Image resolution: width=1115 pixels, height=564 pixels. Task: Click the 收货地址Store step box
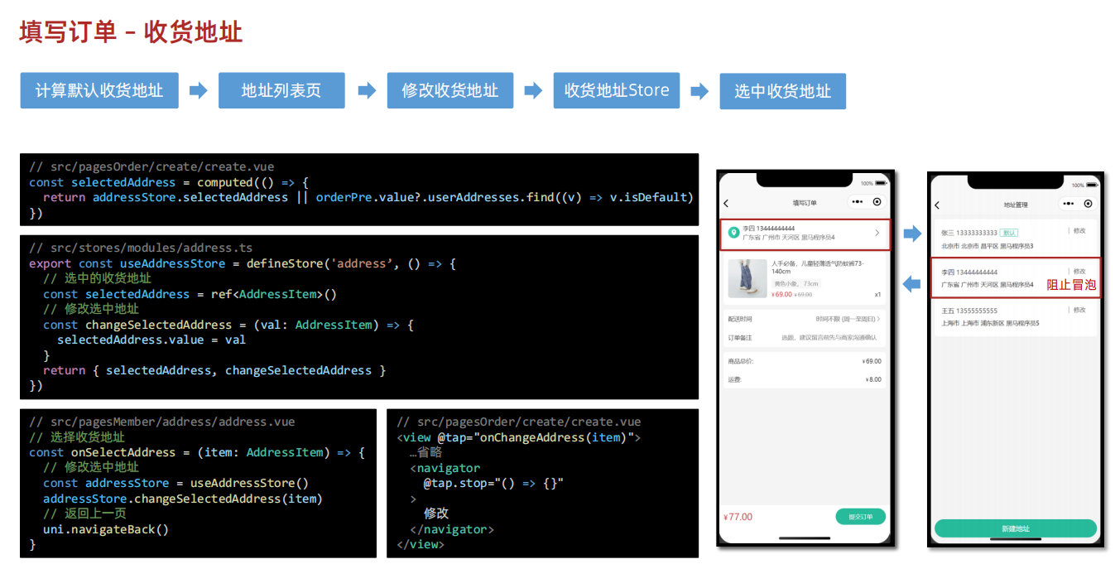[x=617, y=91]
